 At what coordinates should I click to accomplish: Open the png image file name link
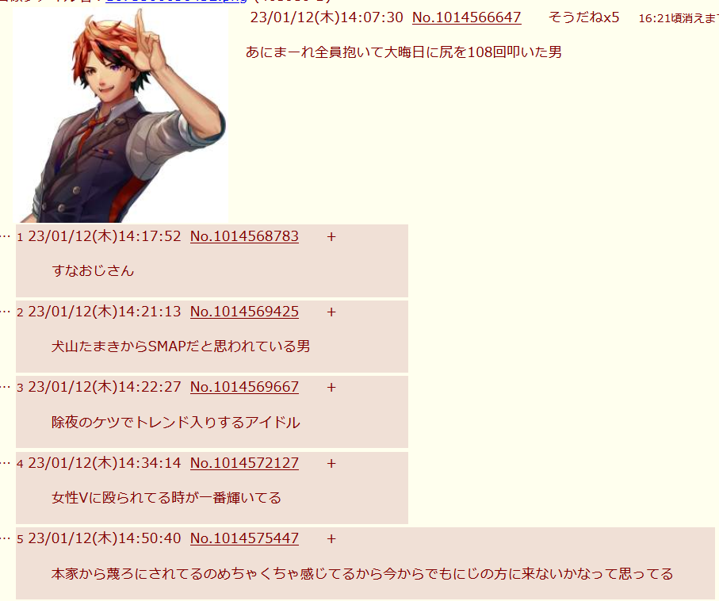coord(176,2)
